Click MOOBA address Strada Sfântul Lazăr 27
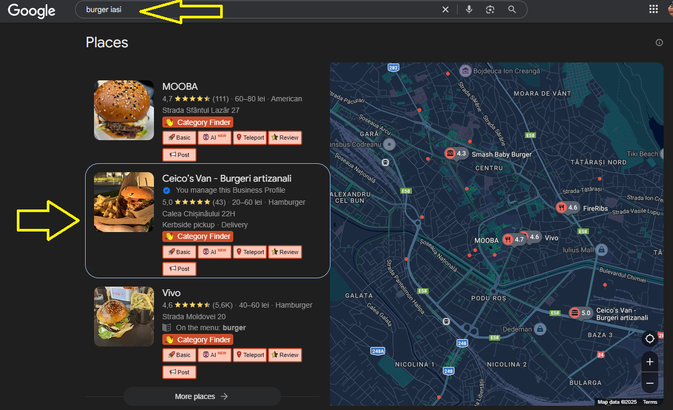This screenshot has width=673, height=410. tap(201, 110)
